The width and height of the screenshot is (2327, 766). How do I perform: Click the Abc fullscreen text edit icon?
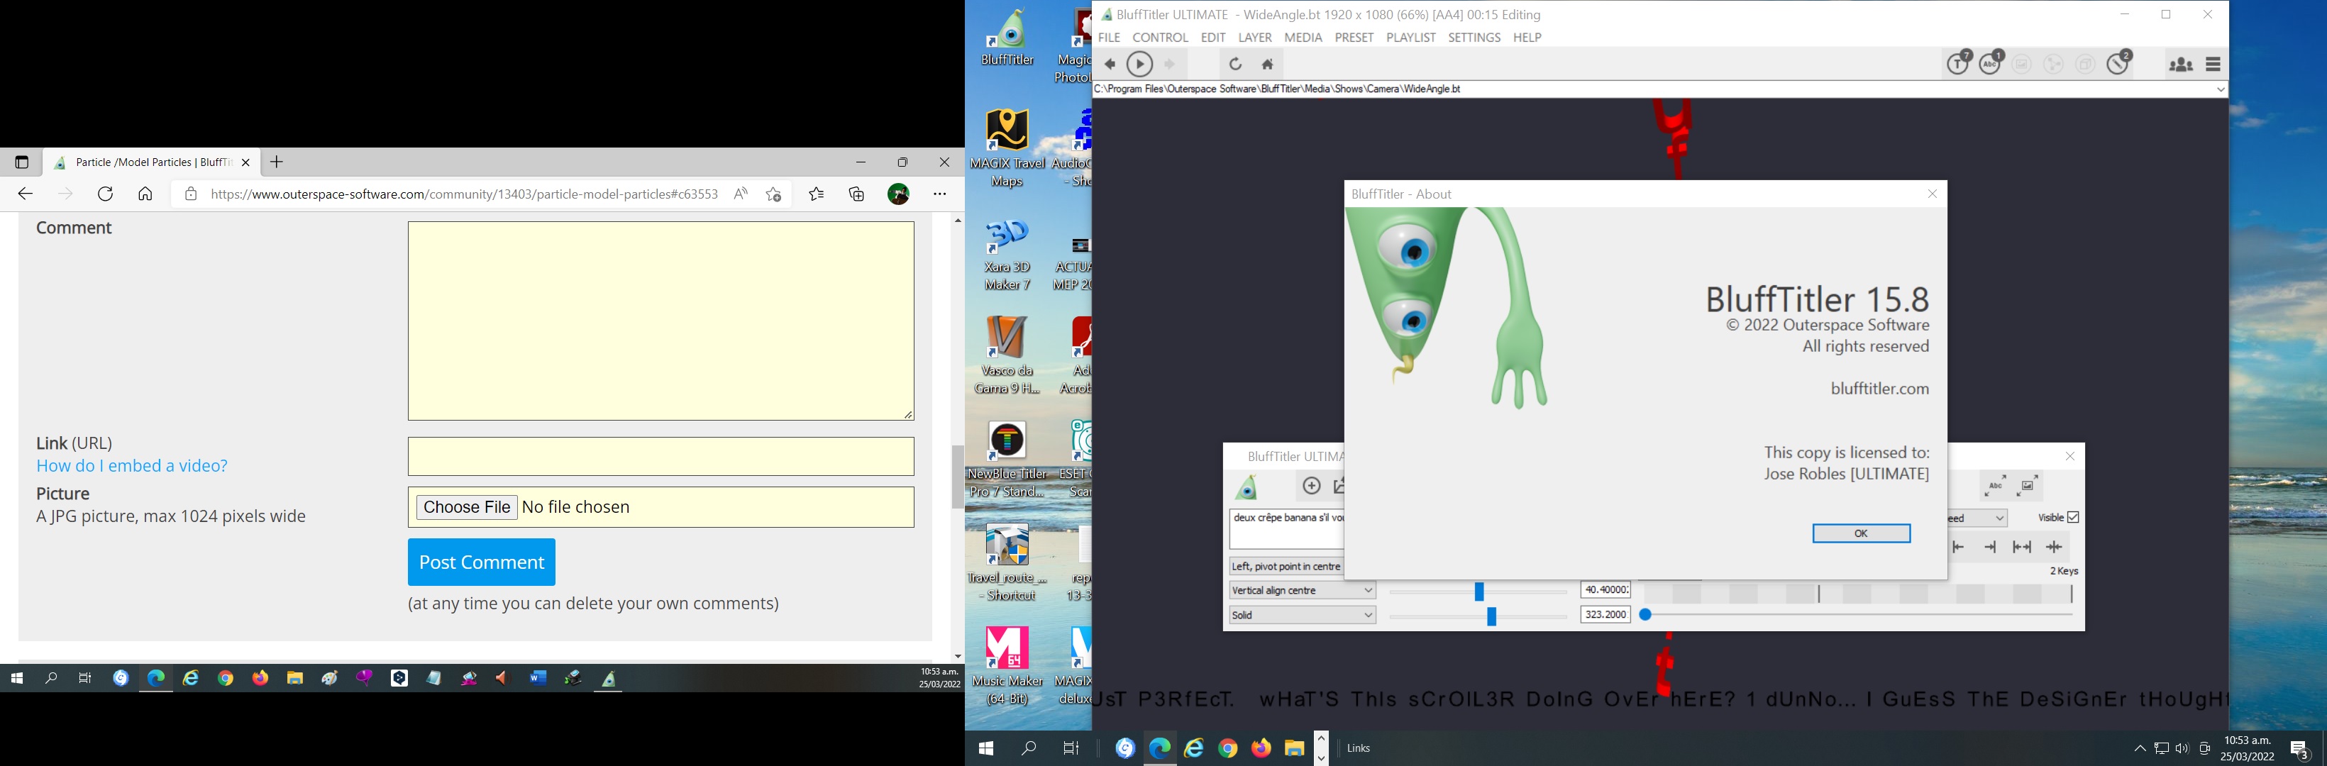pos(1996,486)
